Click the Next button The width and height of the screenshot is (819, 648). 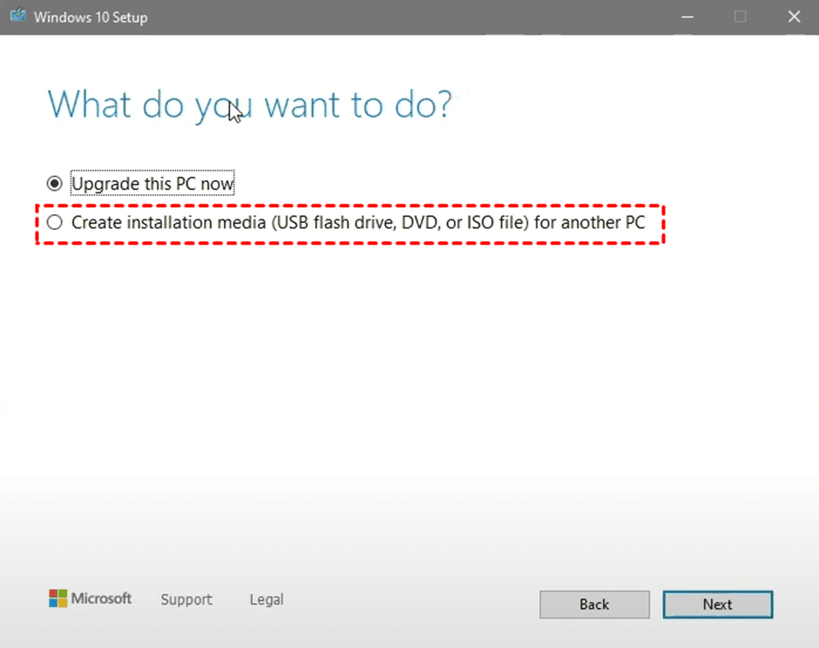click(718, 604)
